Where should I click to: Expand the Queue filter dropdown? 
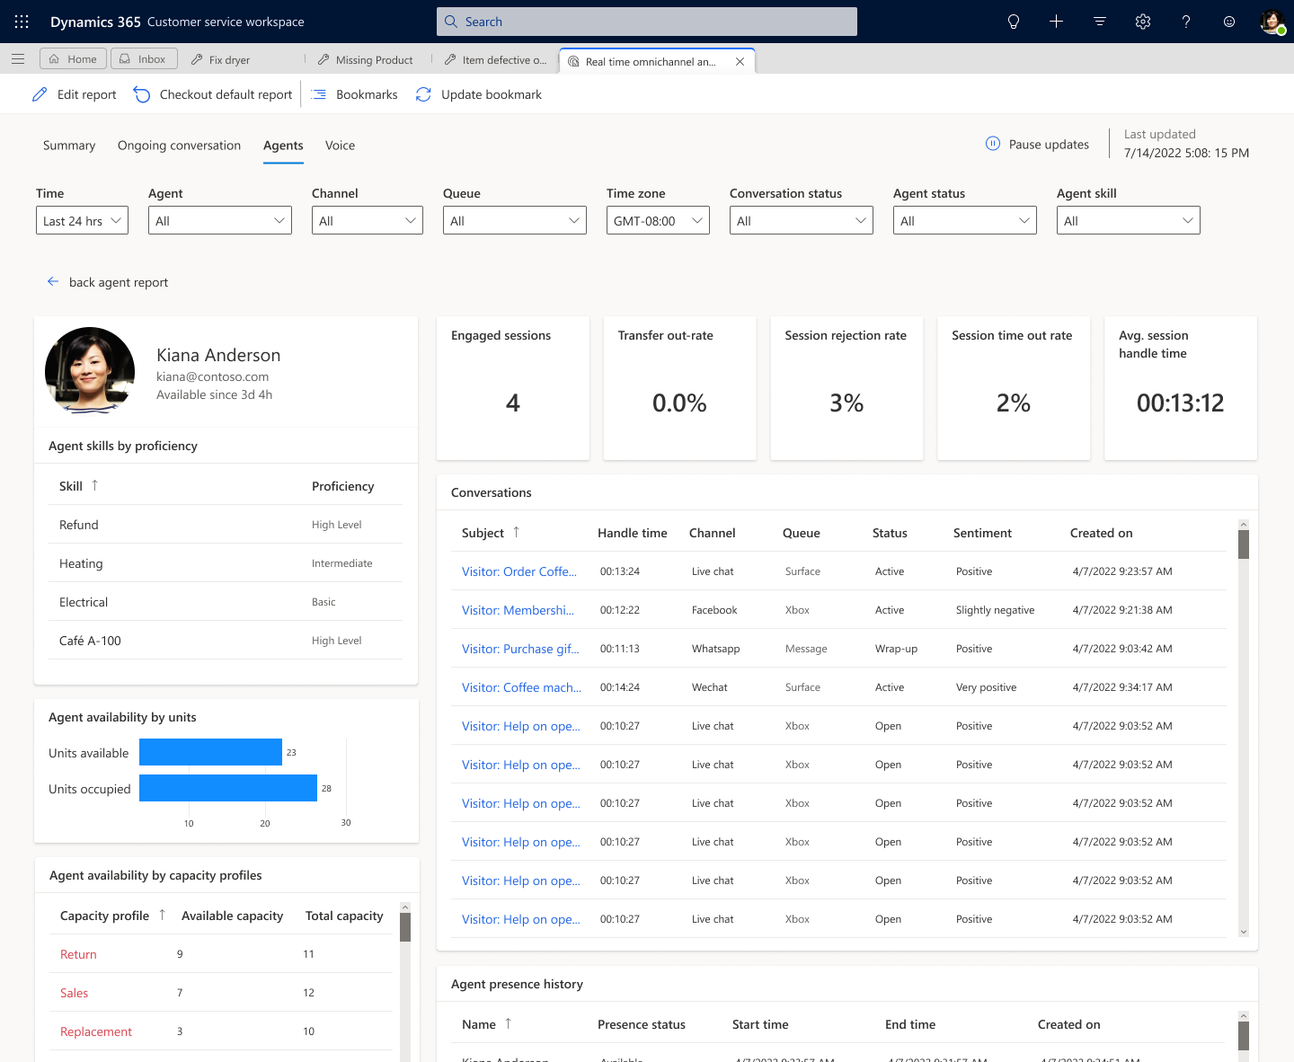515,220
